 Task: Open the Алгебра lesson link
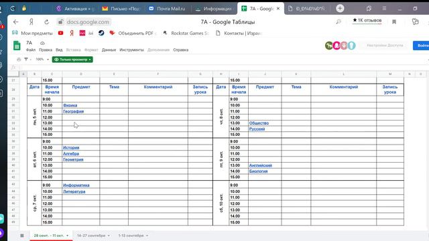pyautogui.click(x=71, y=153)
